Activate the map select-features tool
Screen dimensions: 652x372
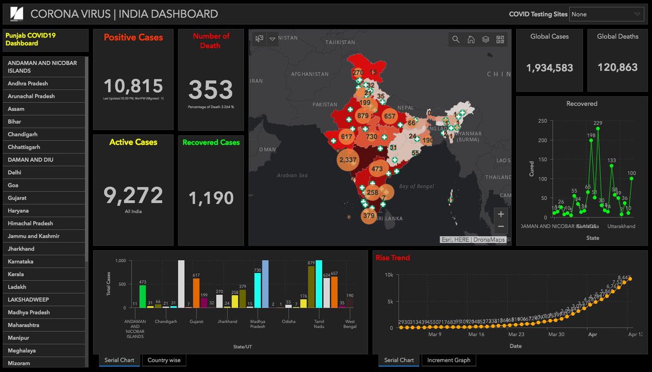point(259,39)
